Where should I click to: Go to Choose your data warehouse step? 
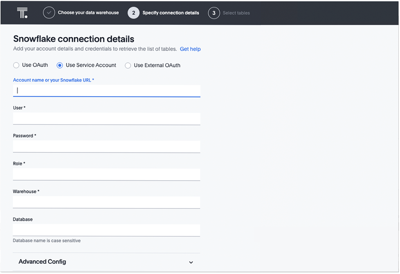pos(88,13)
